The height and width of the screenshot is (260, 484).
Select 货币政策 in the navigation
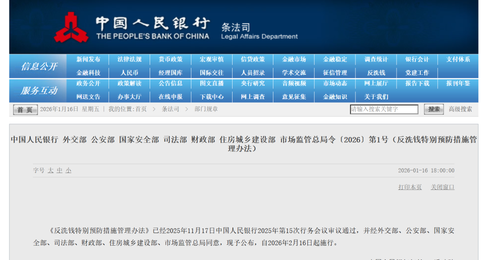(x=171, y=60)
